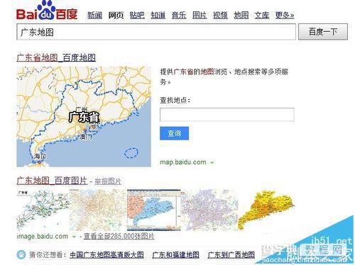The width and height of the screenshot is (355, 265).
Task: Open 广东到广西地图 suggestion
Action: point(231,255)
